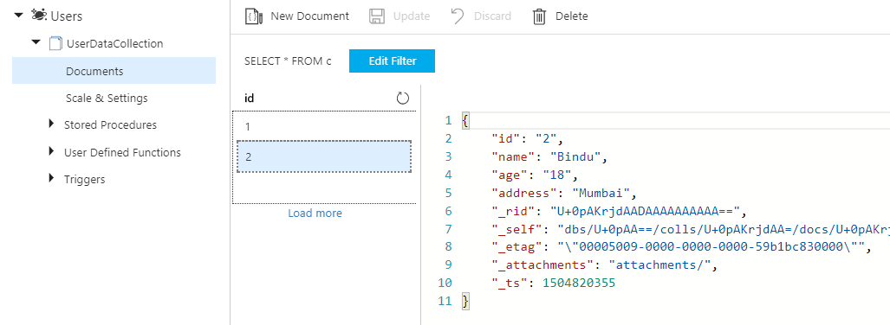Click the name line in JSON editor

549,156
